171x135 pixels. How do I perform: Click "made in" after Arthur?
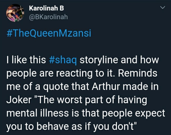tap(140, 87)
